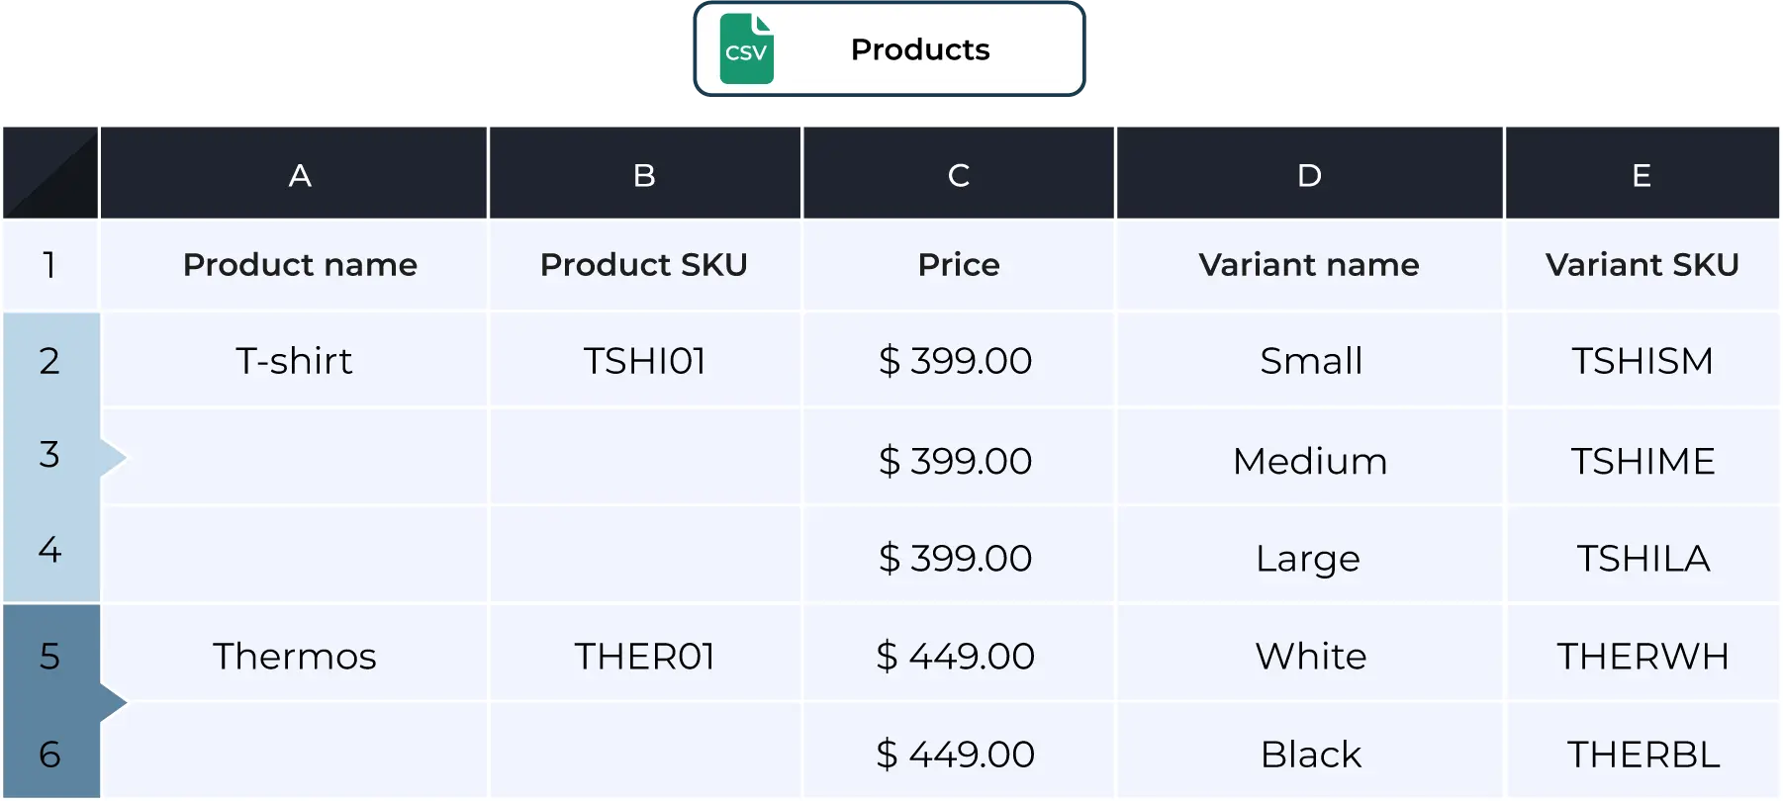Click row 1 number header
Screen dimensions: 1783x801
click(x=50, y=265)
